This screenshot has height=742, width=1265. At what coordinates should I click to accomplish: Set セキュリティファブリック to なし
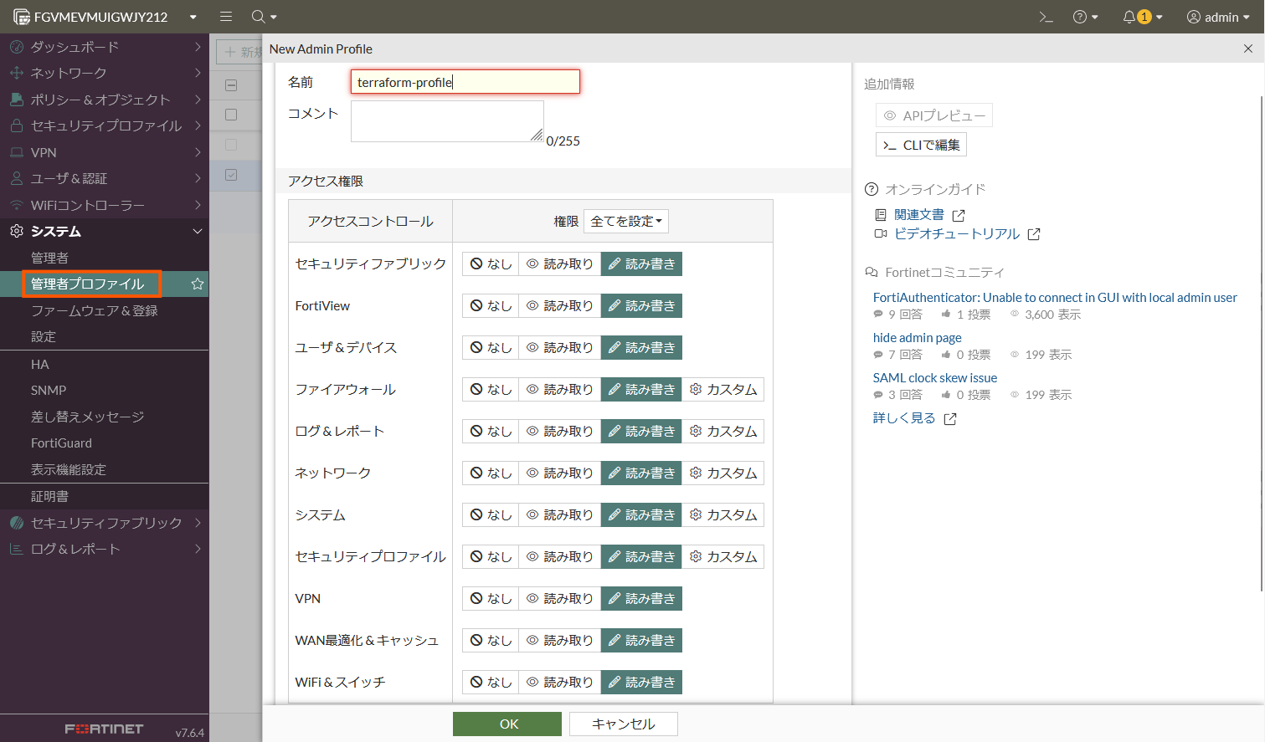(x=491, y=264)
